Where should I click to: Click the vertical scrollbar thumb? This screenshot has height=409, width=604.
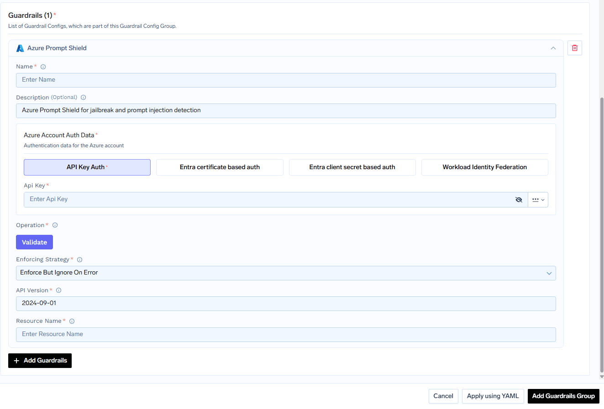click(x=602, y=235)
